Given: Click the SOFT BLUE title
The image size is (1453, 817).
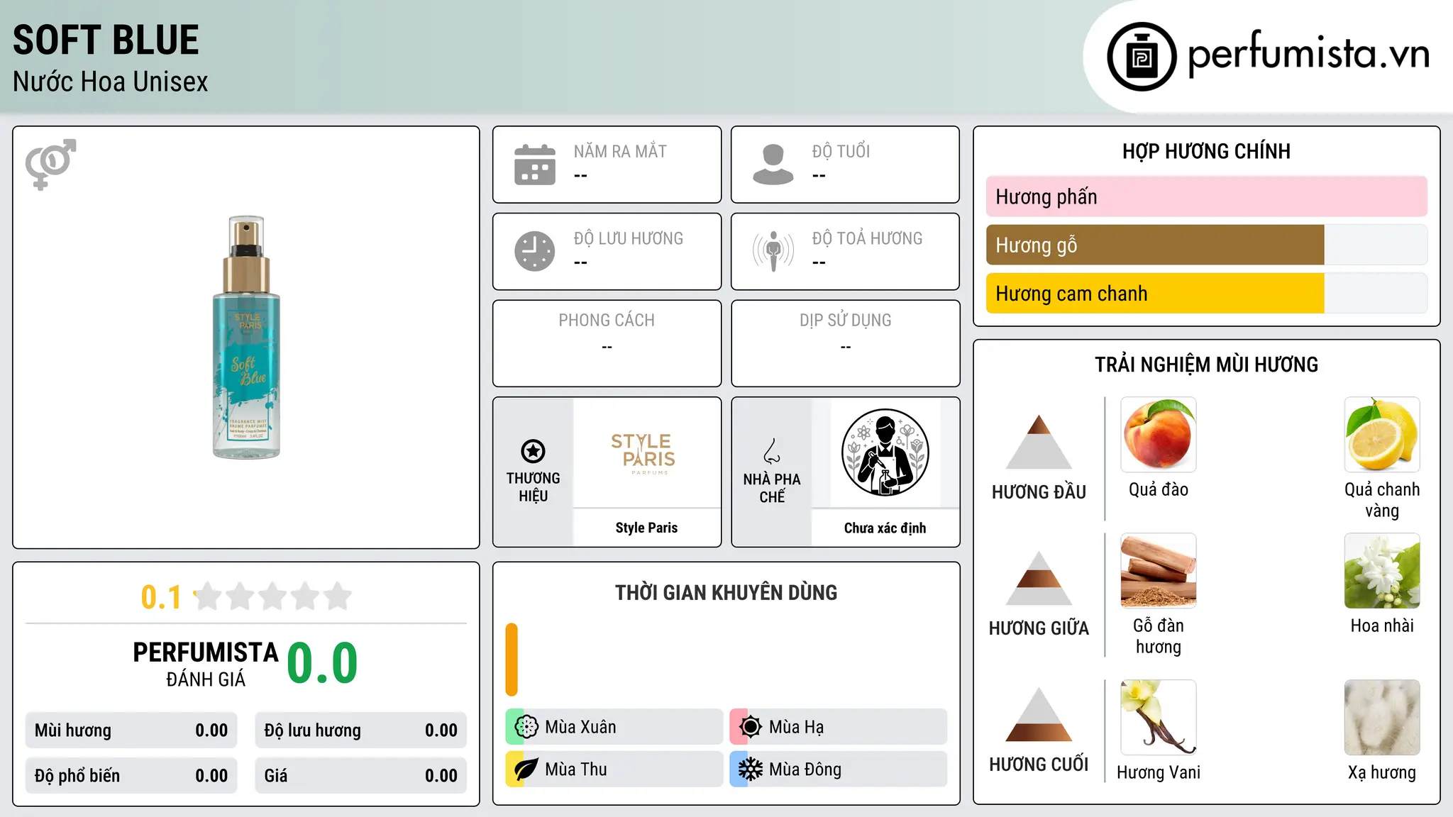Looking at the screenshot, I should [106, 40].
